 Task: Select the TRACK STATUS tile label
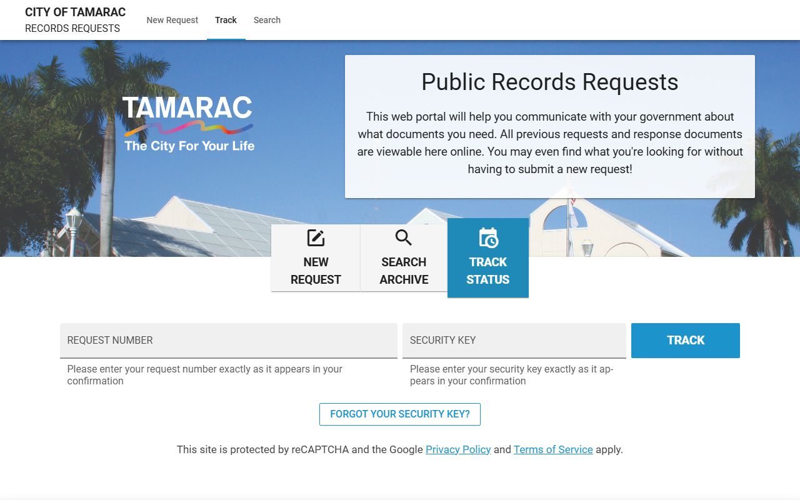[488, 271]
